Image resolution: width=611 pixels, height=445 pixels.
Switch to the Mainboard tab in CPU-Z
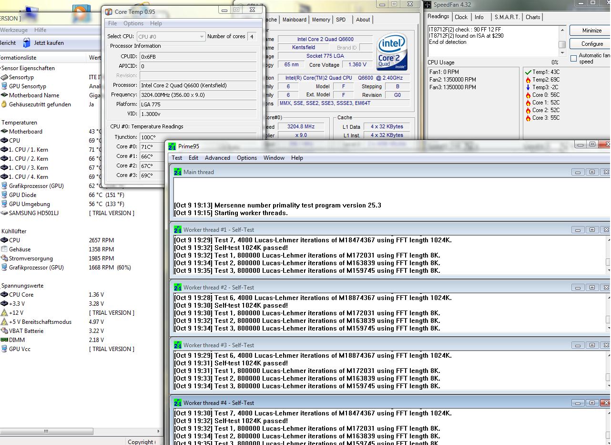tap(295, 20)
